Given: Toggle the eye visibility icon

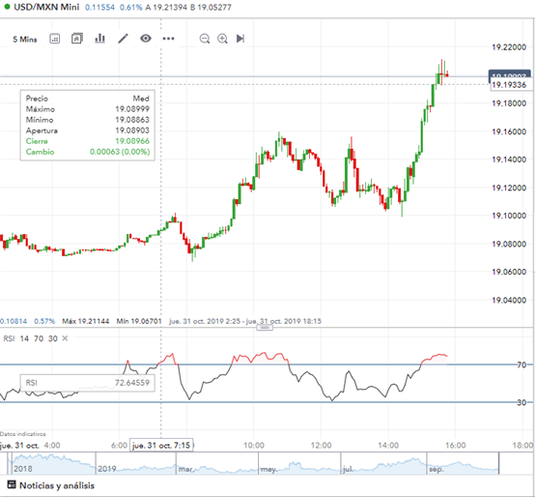Looking at the screenshot, I should 146,39.
